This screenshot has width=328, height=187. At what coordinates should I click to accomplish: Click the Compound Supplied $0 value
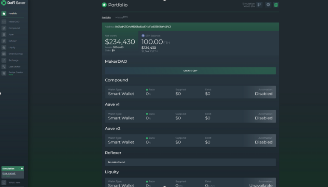click(x=178, y=94)
